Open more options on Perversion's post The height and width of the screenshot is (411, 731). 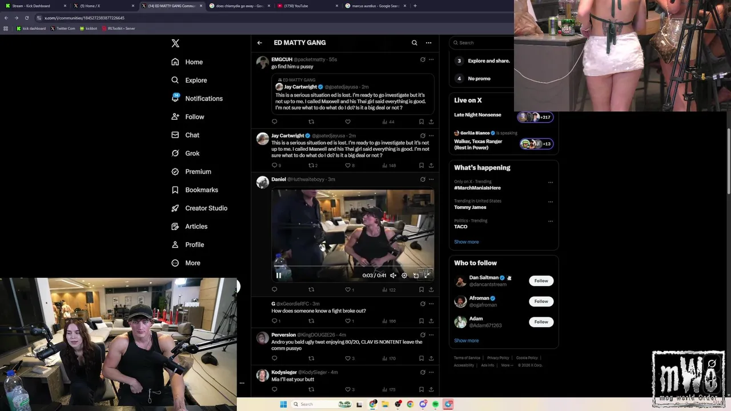click(431, 335)
